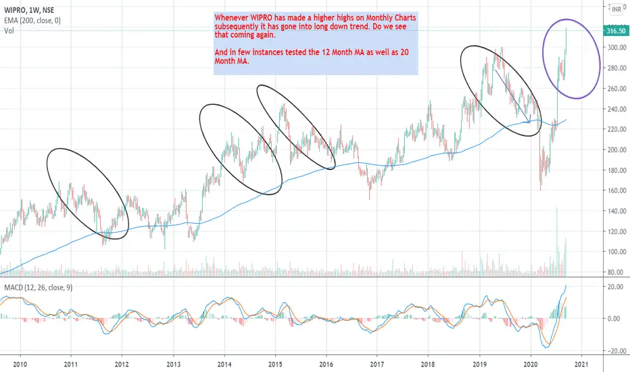Click the 260.00 price axis label
This screenshot has width=630, height=372.
[x=616, y=89]
